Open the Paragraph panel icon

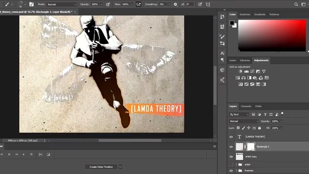pos(222,60)
